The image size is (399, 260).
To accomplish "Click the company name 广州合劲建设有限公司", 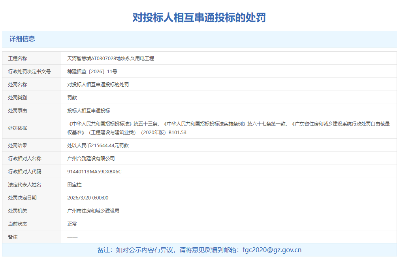I will pyautogui.click(x=91, y=158).
